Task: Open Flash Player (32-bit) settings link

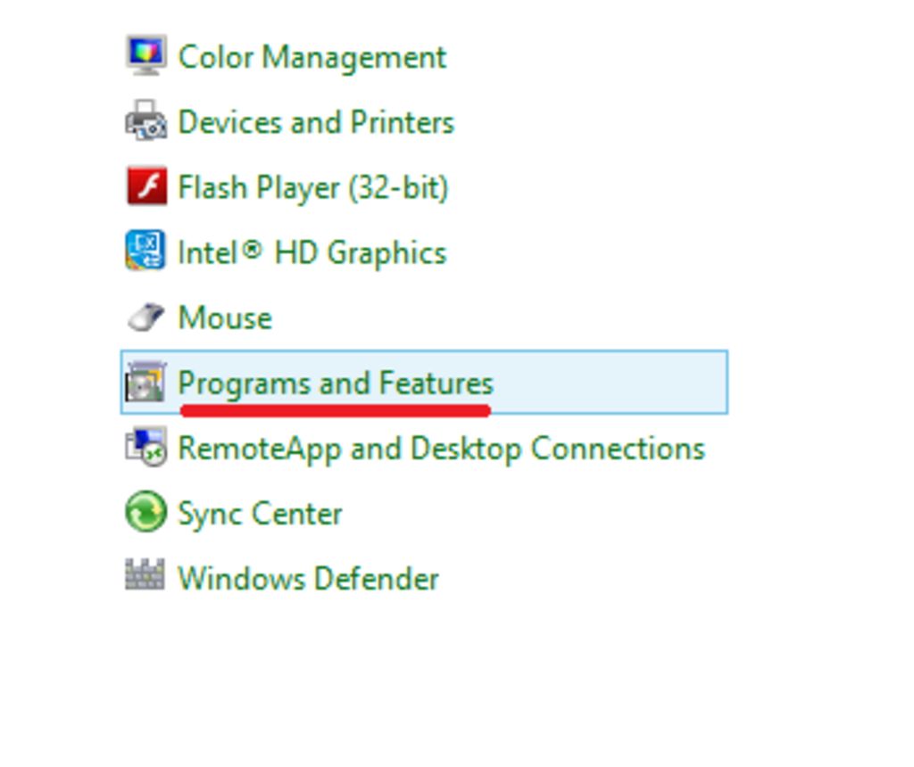Action: (x=312, y=187)
